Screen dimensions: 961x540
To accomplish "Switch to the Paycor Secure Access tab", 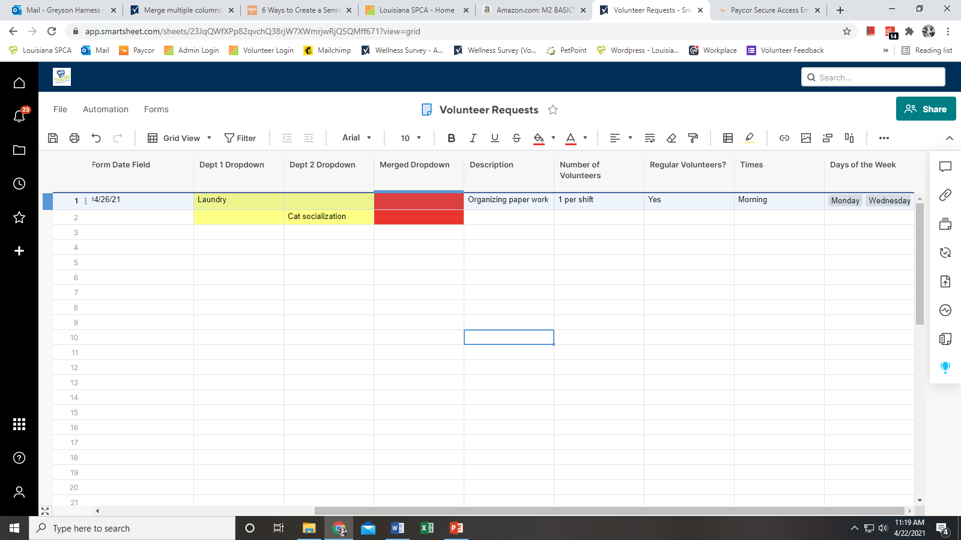I will coord(769,10).
